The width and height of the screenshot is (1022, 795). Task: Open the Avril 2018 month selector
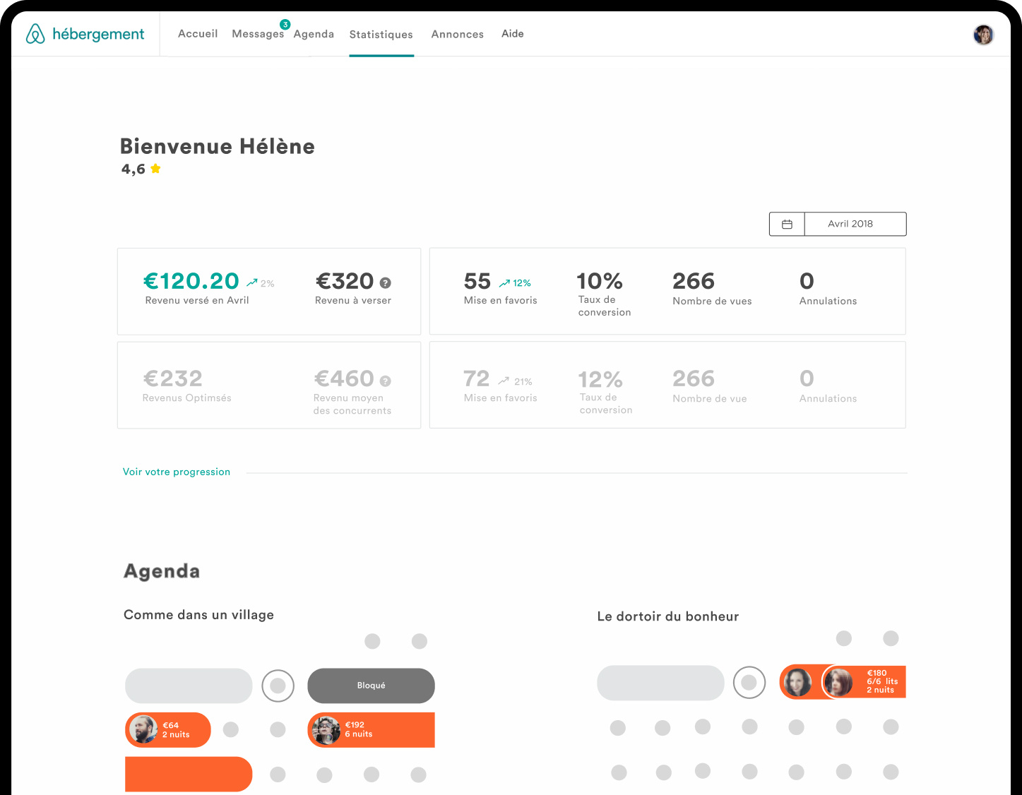click(850, 224)
